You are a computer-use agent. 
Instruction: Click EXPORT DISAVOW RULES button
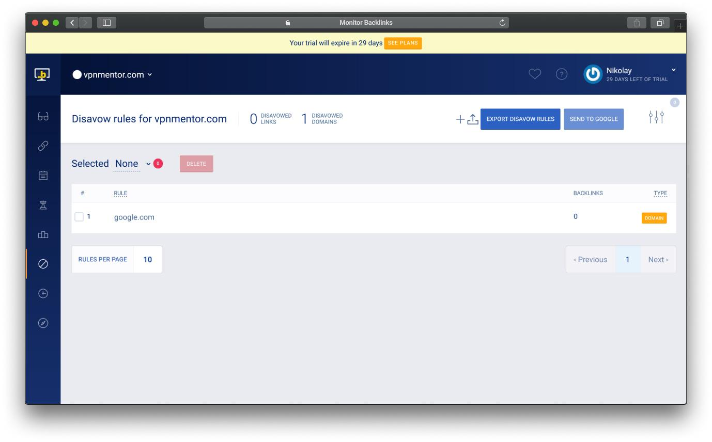520,119
